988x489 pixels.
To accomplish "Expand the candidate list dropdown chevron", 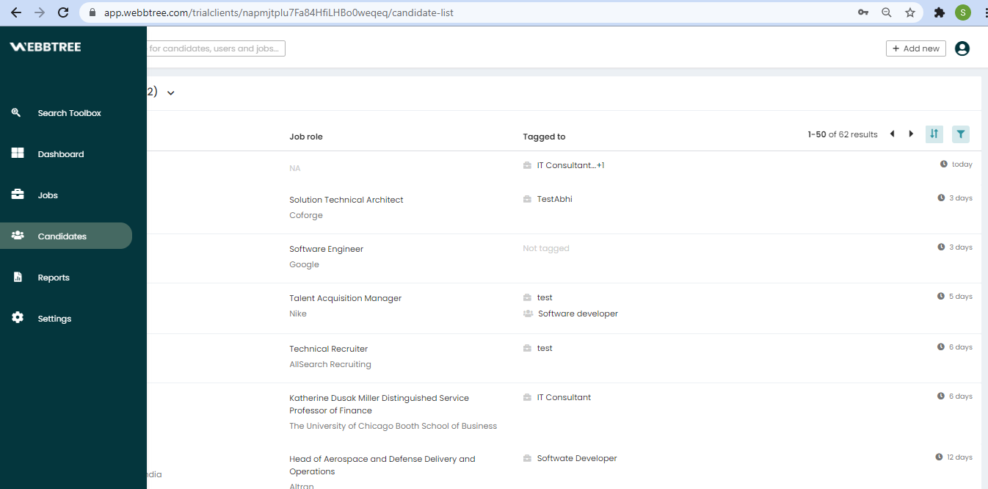I will [170, 93].
